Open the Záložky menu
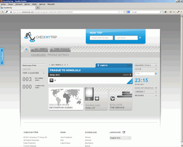The image size is (183, 147). (x=34, y=4)
